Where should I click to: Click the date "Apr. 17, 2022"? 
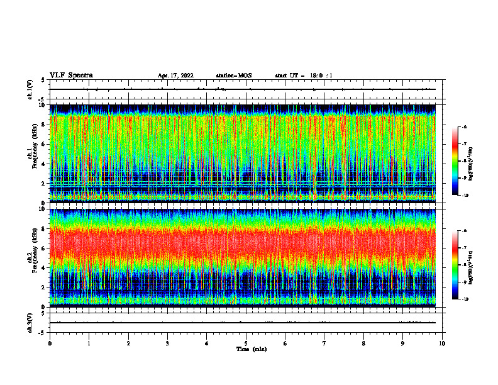click(175, 75)
